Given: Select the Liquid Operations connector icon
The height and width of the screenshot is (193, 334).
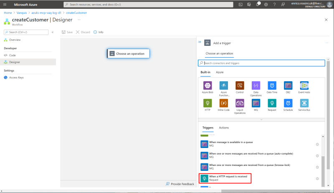Looking at the screenshot, I should [x=240, y=103].
